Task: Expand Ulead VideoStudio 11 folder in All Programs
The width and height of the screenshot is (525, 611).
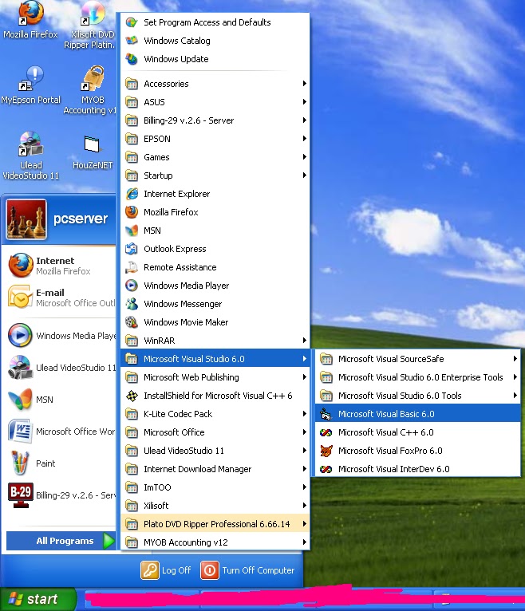Action: tap(215, 451)
